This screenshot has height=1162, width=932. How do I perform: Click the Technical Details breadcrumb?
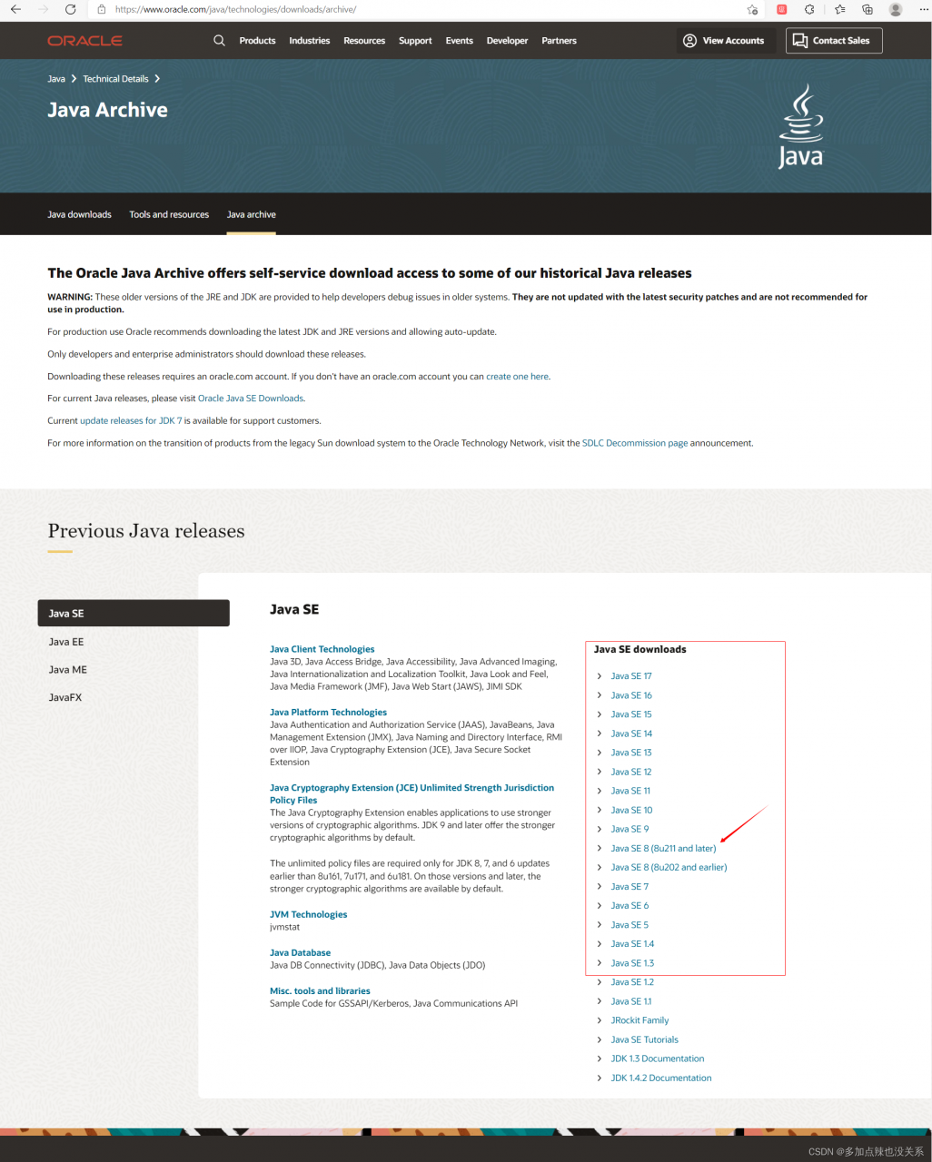(x=115, y=79)
